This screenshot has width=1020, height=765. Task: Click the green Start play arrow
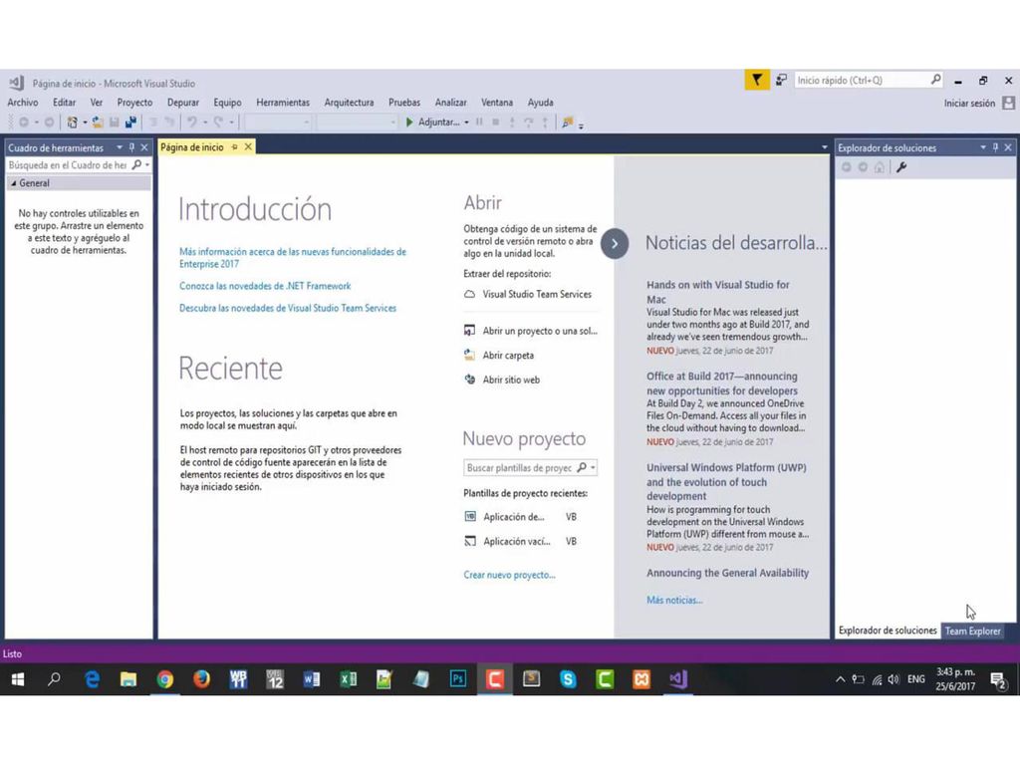pyautogui.click(x=409, y=123)
